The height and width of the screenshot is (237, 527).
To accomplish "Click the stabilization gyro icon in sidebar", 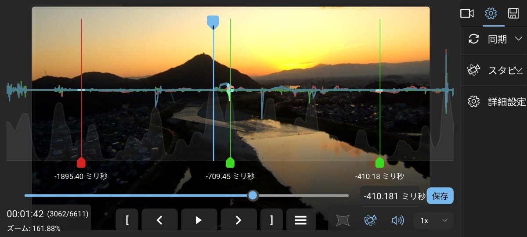I will [473, 70].
